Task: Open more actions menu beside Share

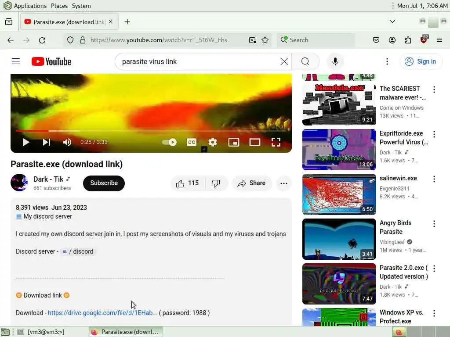Action: [284, 183]
